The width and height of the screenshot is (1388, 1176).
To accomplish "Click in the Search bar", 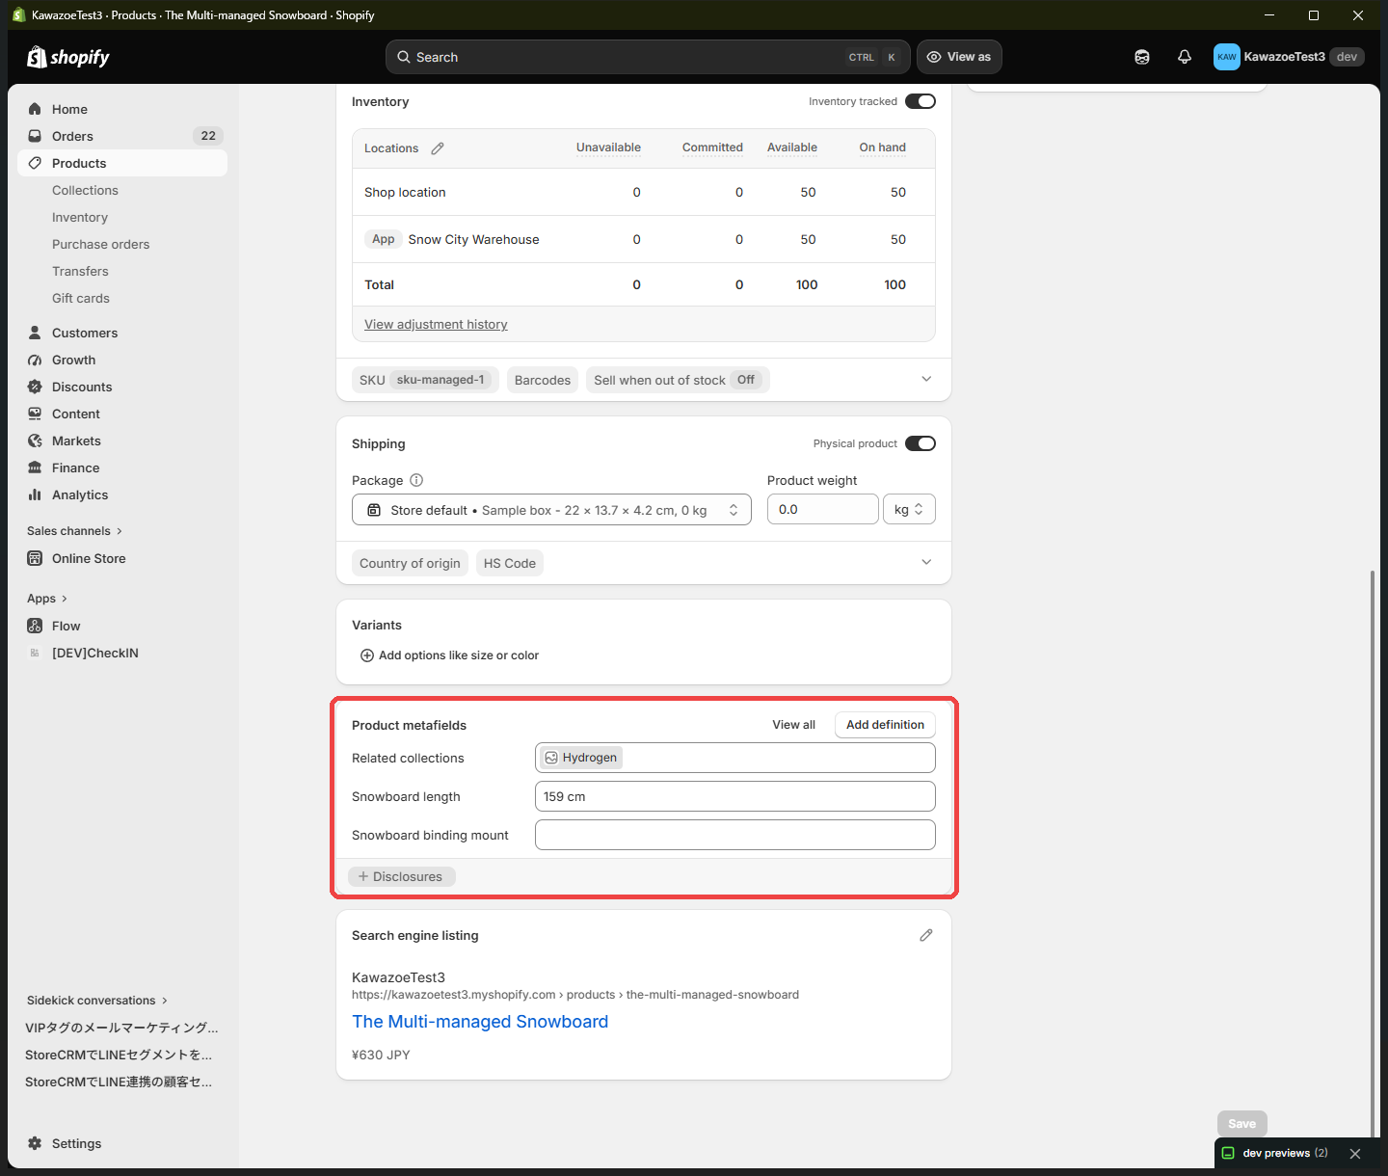I will point(648,57).
